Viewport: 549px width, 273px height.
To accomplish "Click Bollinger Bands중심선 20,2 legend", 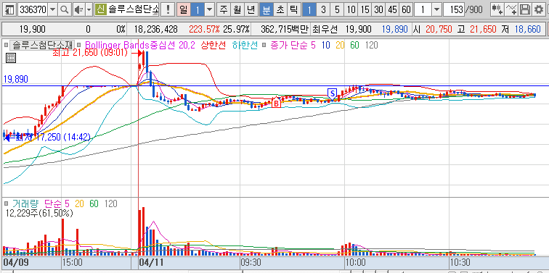I will point(139,45).
